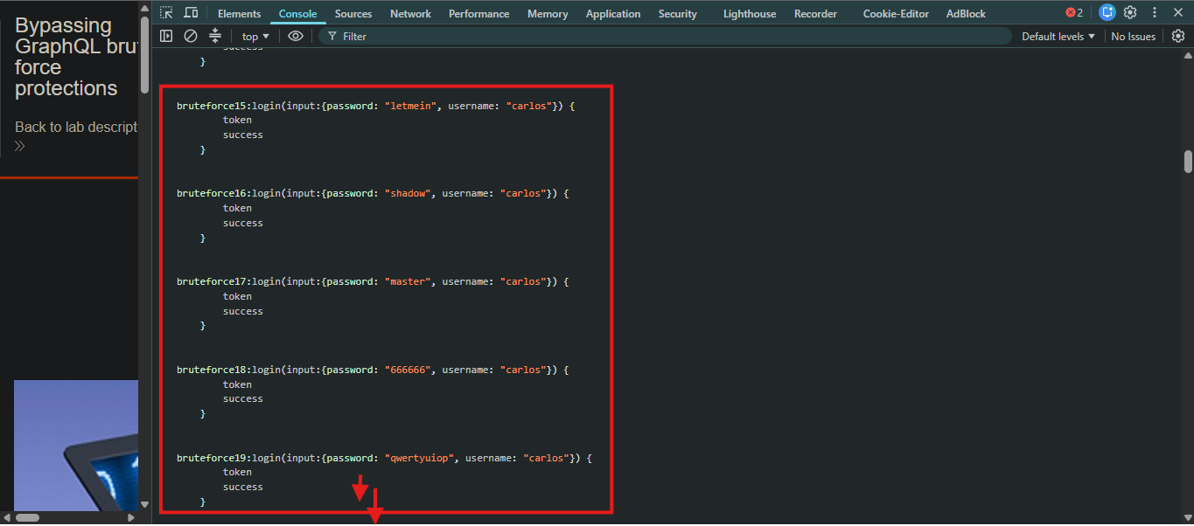This screenshot has width=1194, height=526.
Task: Open the top context dropdown
Action: [255, 36]
